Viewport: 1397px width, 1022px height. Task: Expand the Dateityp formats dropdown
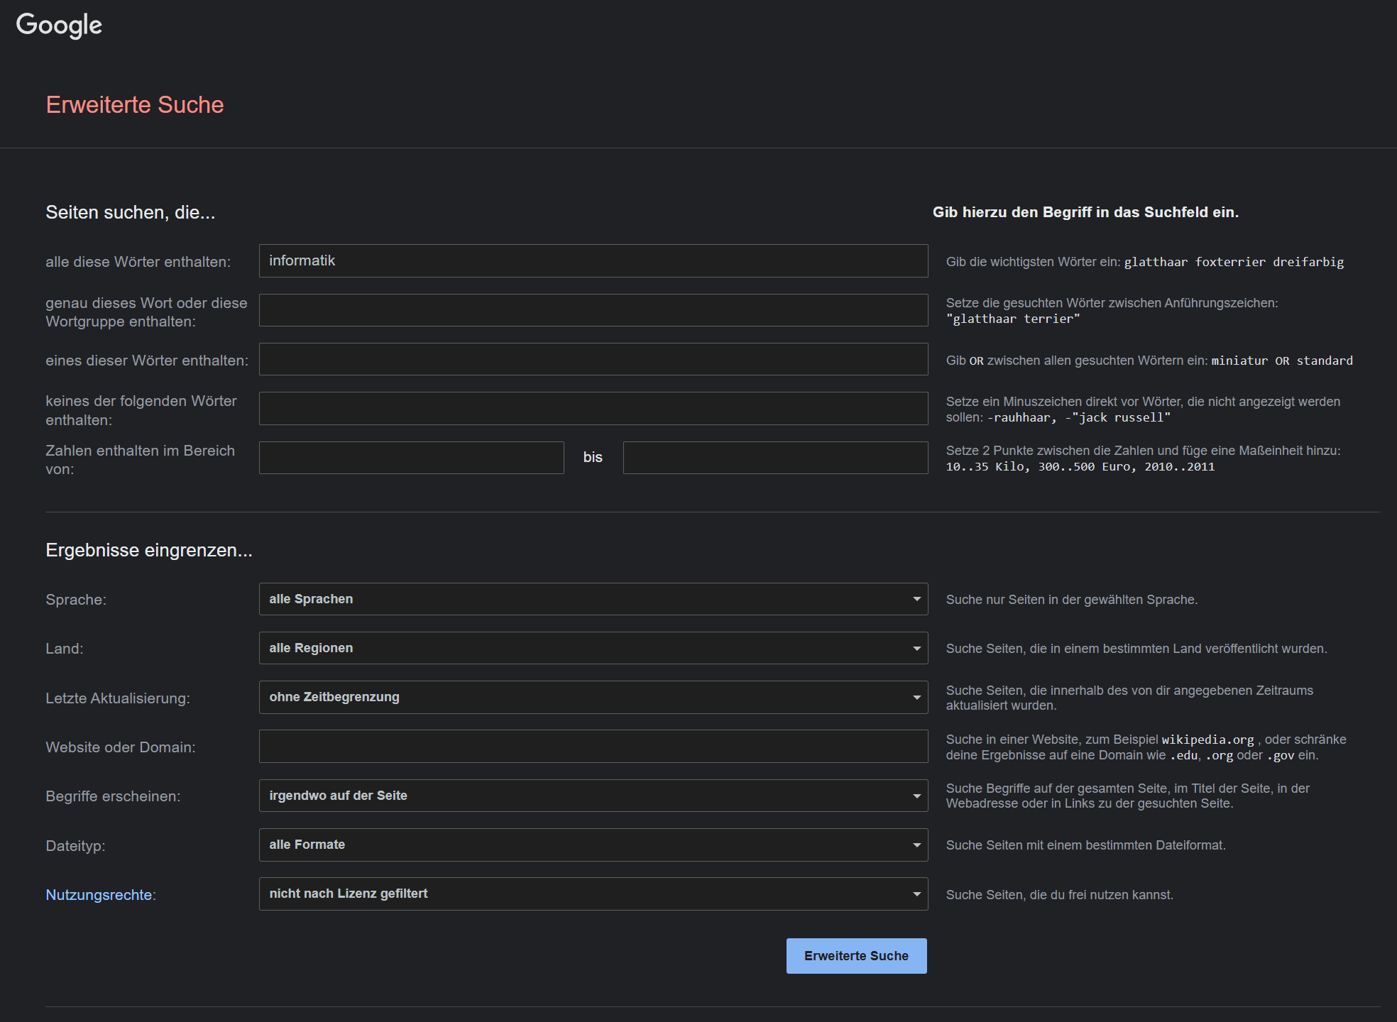(593, 845)
